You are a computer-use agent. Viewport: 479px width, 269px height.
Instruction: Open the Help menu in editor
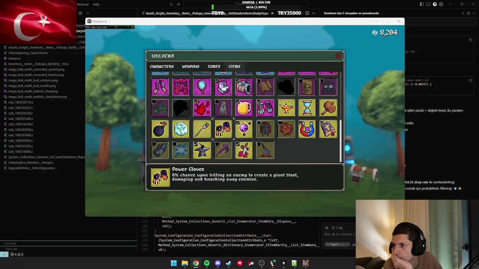(96, 4)
